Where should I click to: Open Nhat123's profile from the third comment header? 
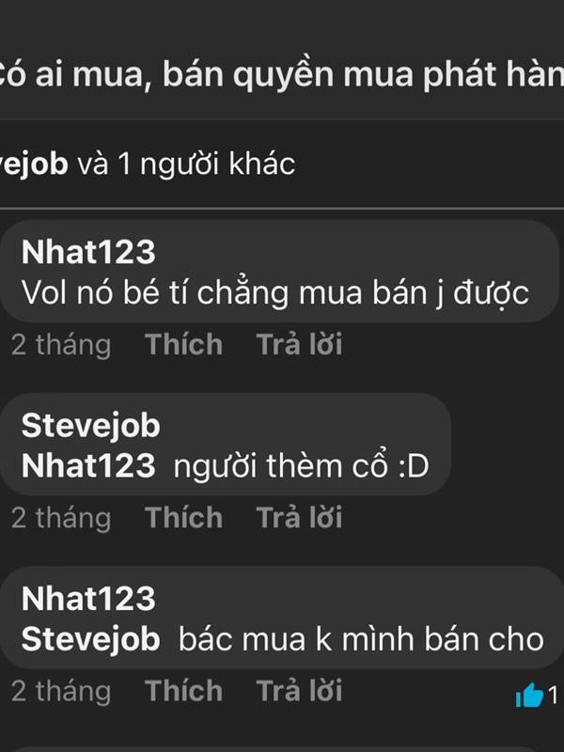pos(88,599)
